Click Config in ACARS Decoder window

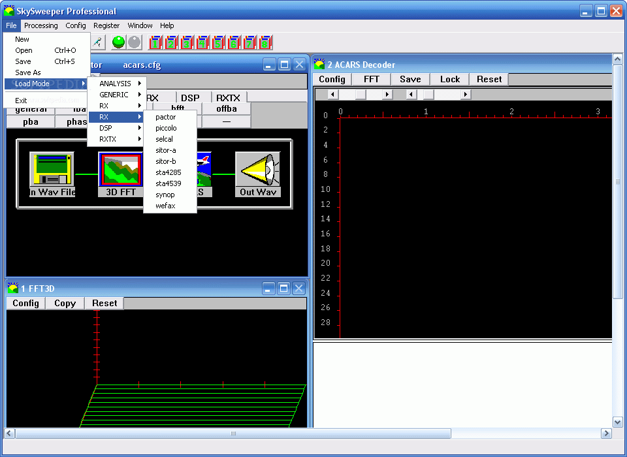click(x=332, y=79)
